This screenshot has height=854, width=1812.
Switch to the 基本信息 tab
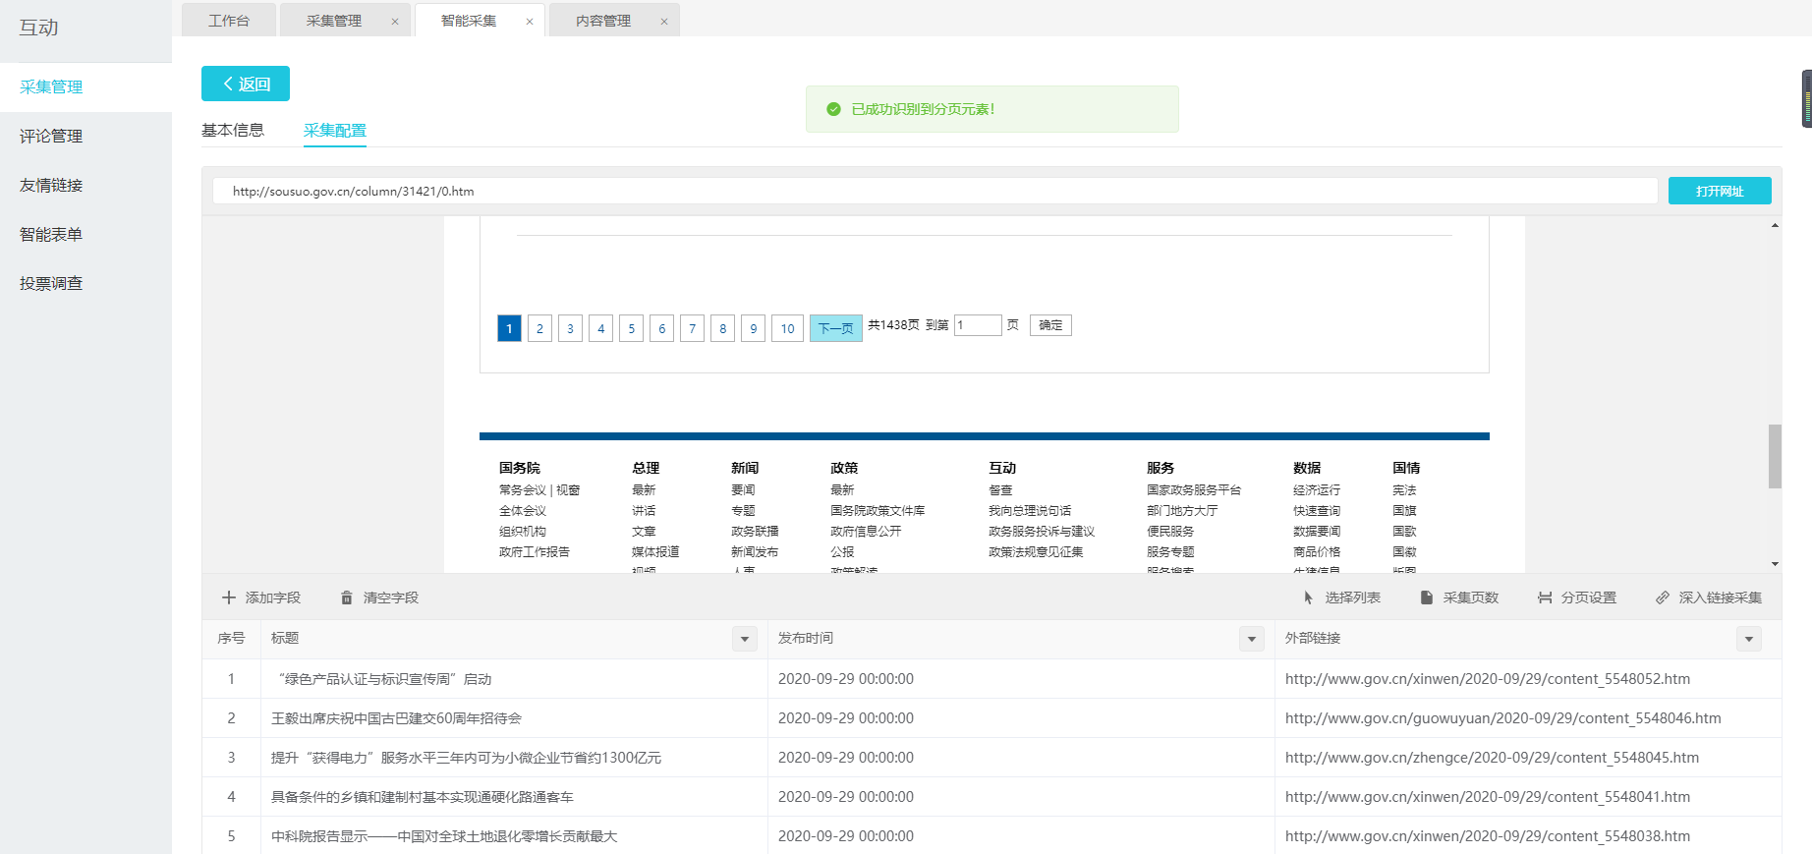click(233, 130)
